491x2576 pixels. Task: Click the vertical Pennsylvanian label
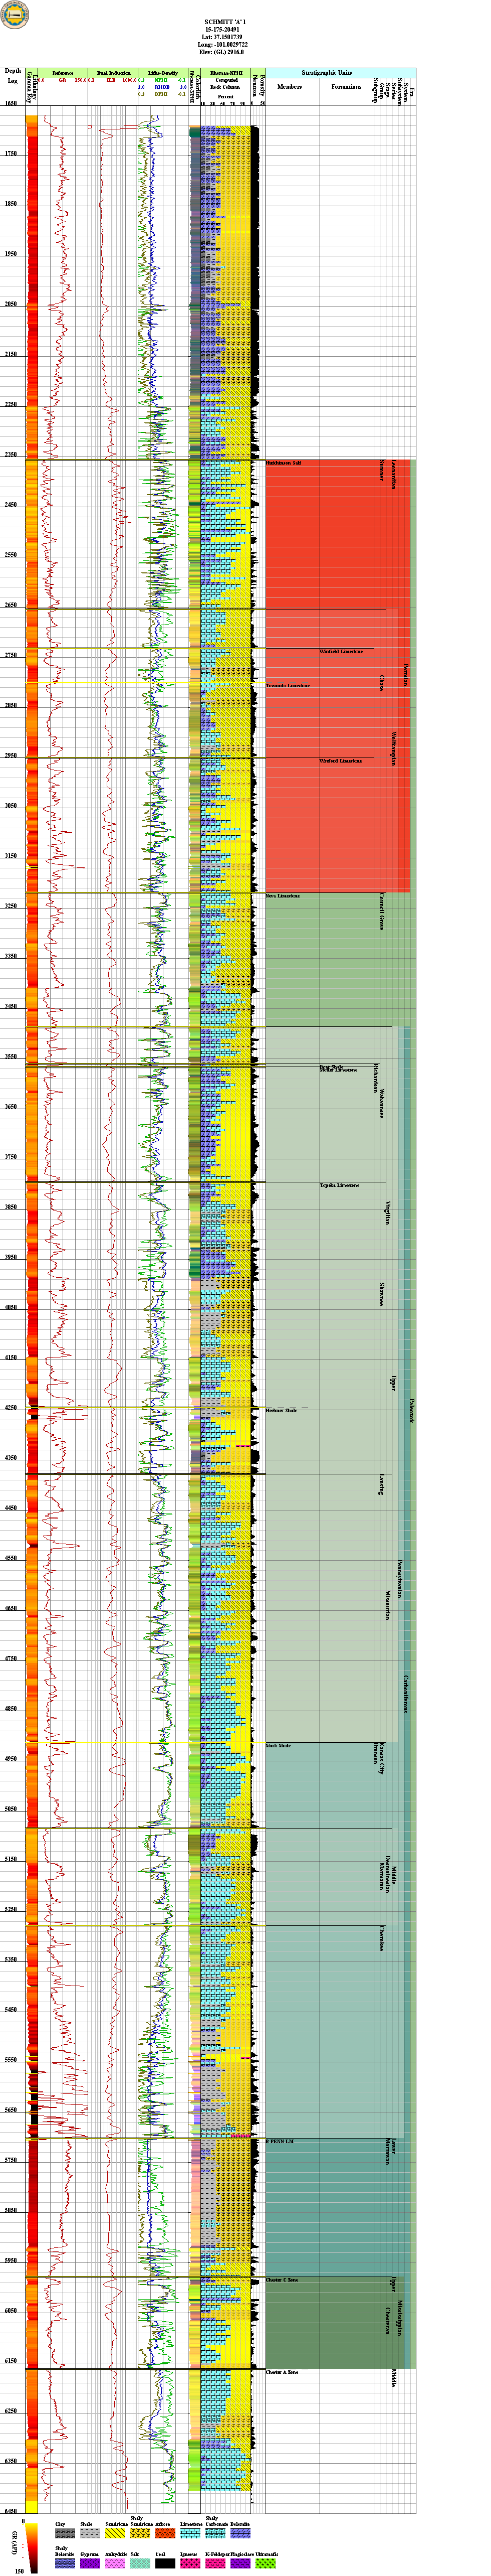coord(399,1579)
